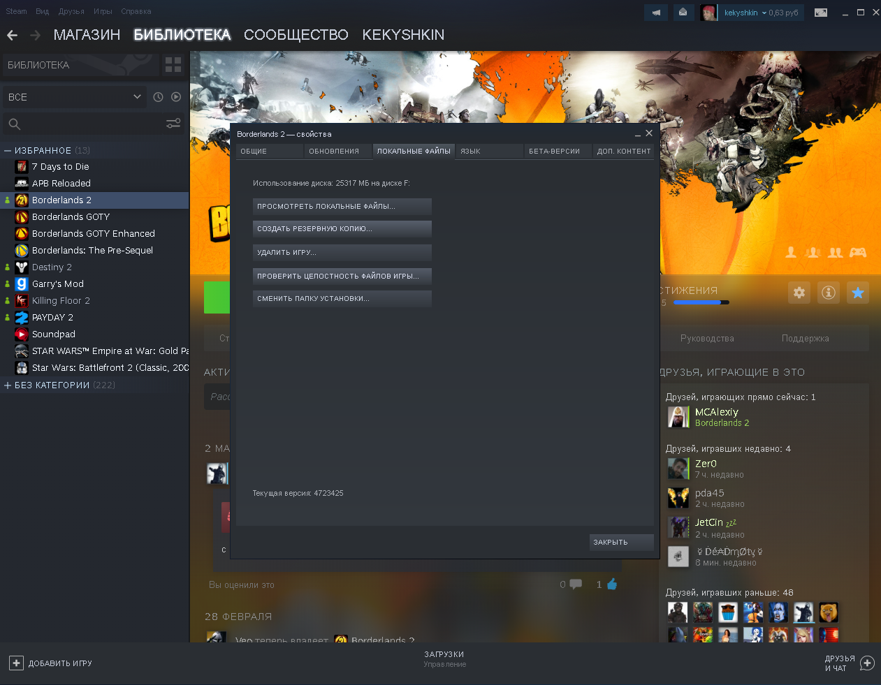Viewport: 881px width, 685px height.
Task: Minimize the Borderlands 2 properties dialog
Action: pos(638,134)
